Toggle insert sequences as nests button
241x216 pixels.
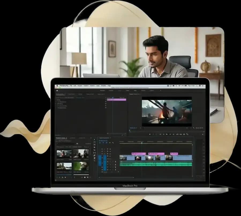point(100,143)
